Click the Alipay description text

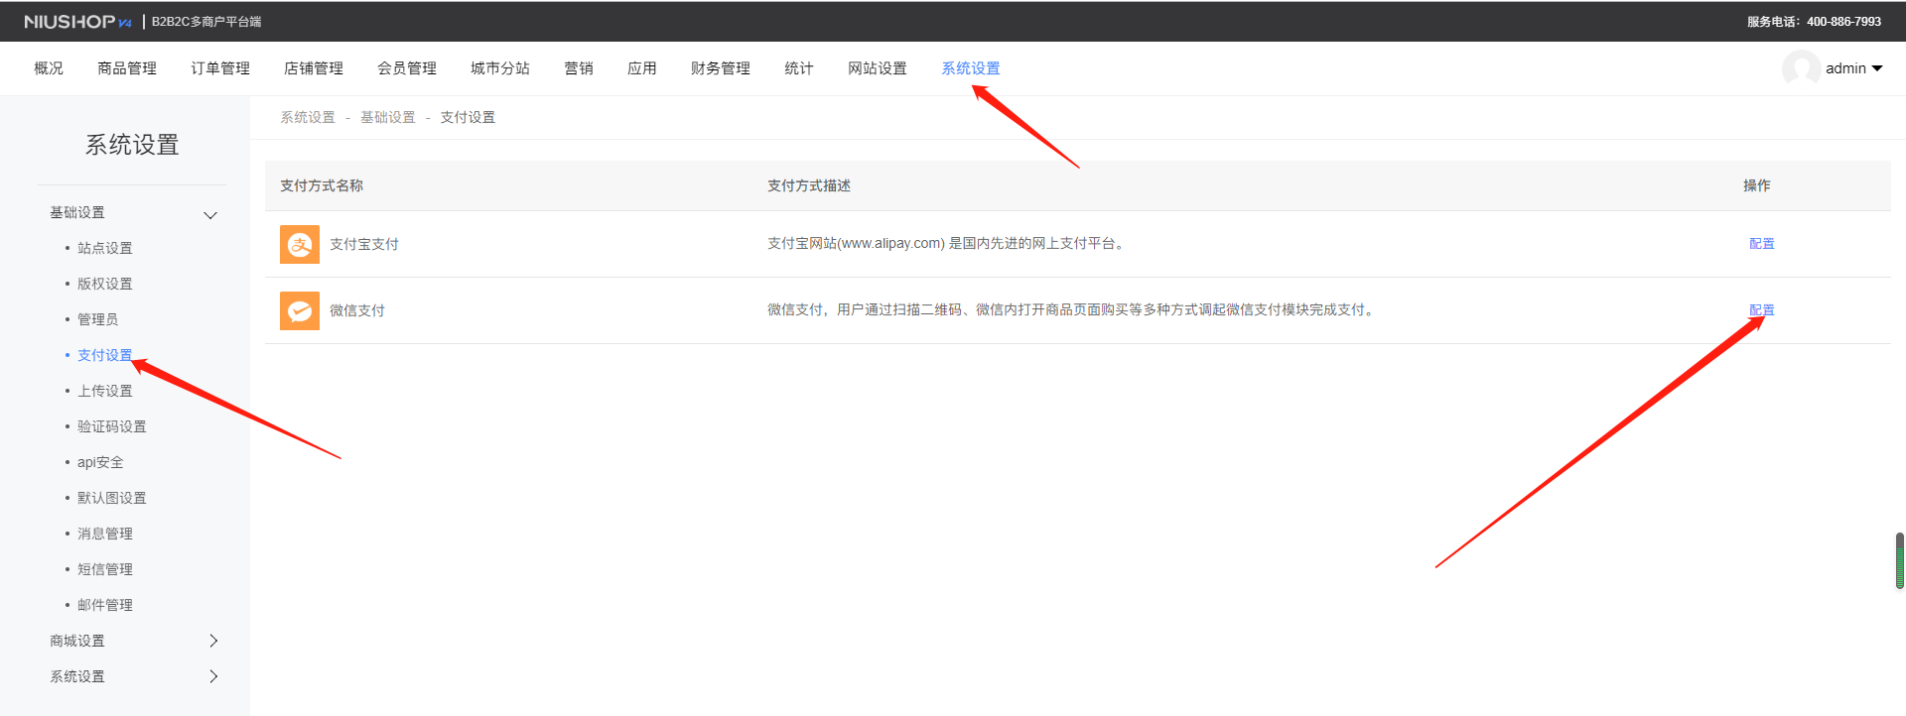(x=948, y=244)
